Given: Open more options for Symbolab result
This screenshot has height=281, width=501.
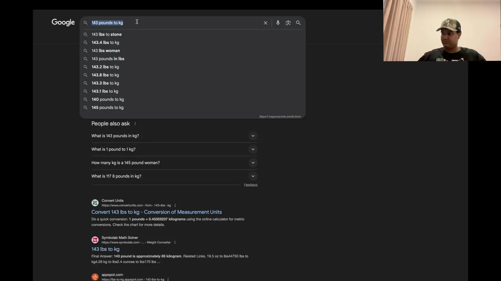Looking at the screenshot, I should pos(175,242).
